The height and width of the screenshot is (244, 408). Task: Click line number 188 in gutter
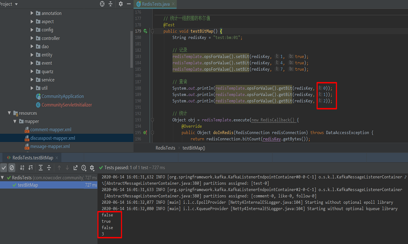138,88
